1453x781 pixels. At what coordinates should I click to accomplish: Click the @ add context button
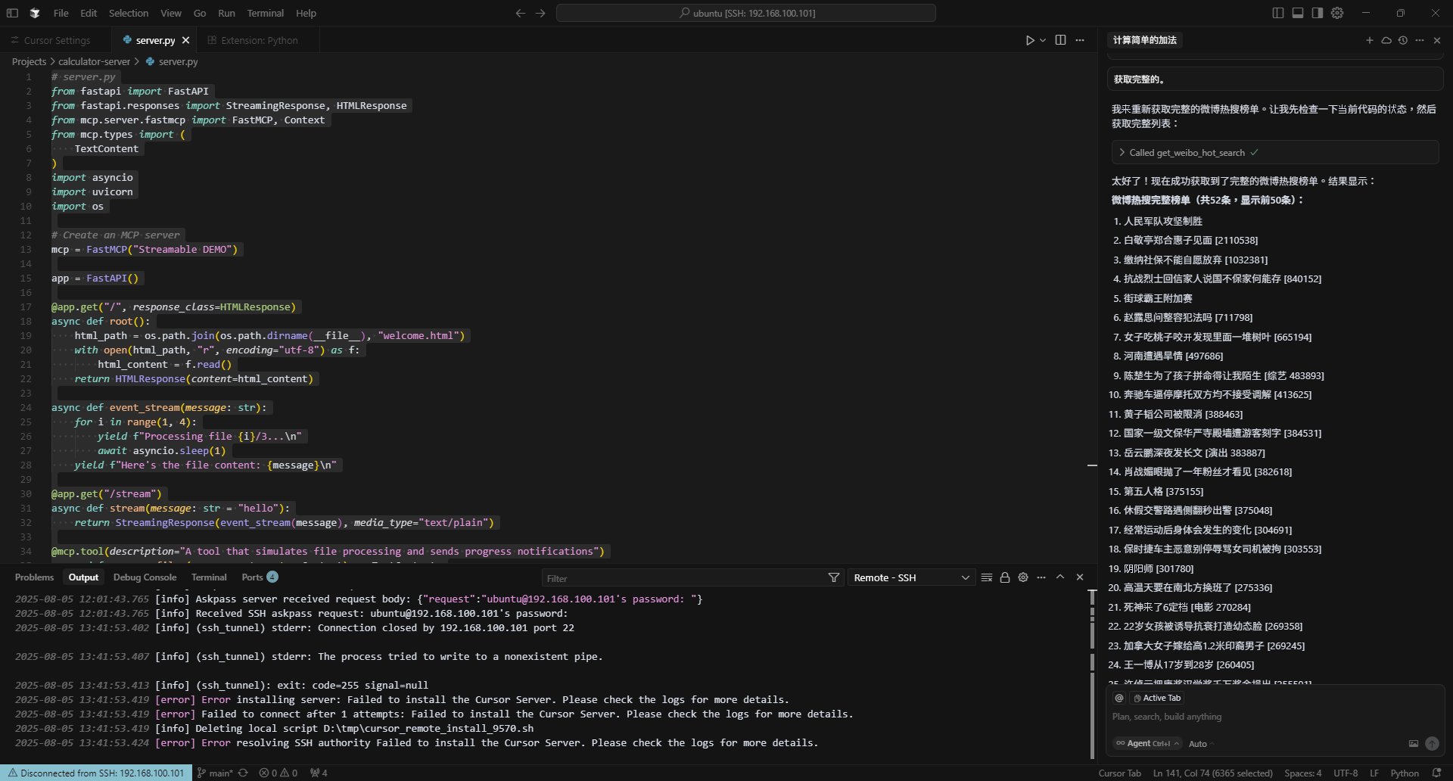1119,698
